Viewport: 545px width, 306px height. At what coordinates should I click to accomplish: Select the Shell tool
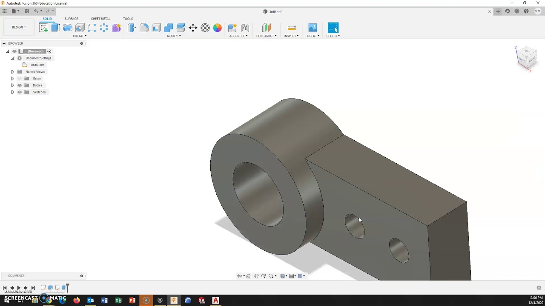pyautogui.click(x=156, y=28)
